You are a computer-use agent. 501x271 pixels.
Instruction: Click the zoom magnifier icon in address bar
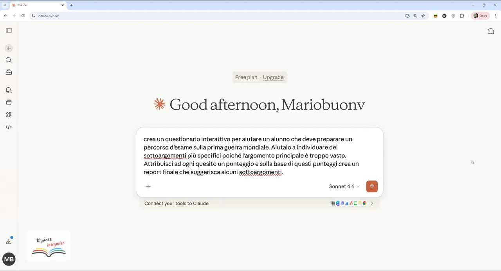pyautogui.click(x=415, y=16)
